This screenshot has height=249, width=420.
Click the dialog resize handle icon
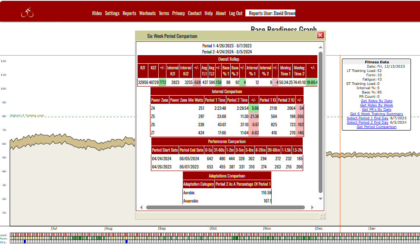tap(323, 217)
